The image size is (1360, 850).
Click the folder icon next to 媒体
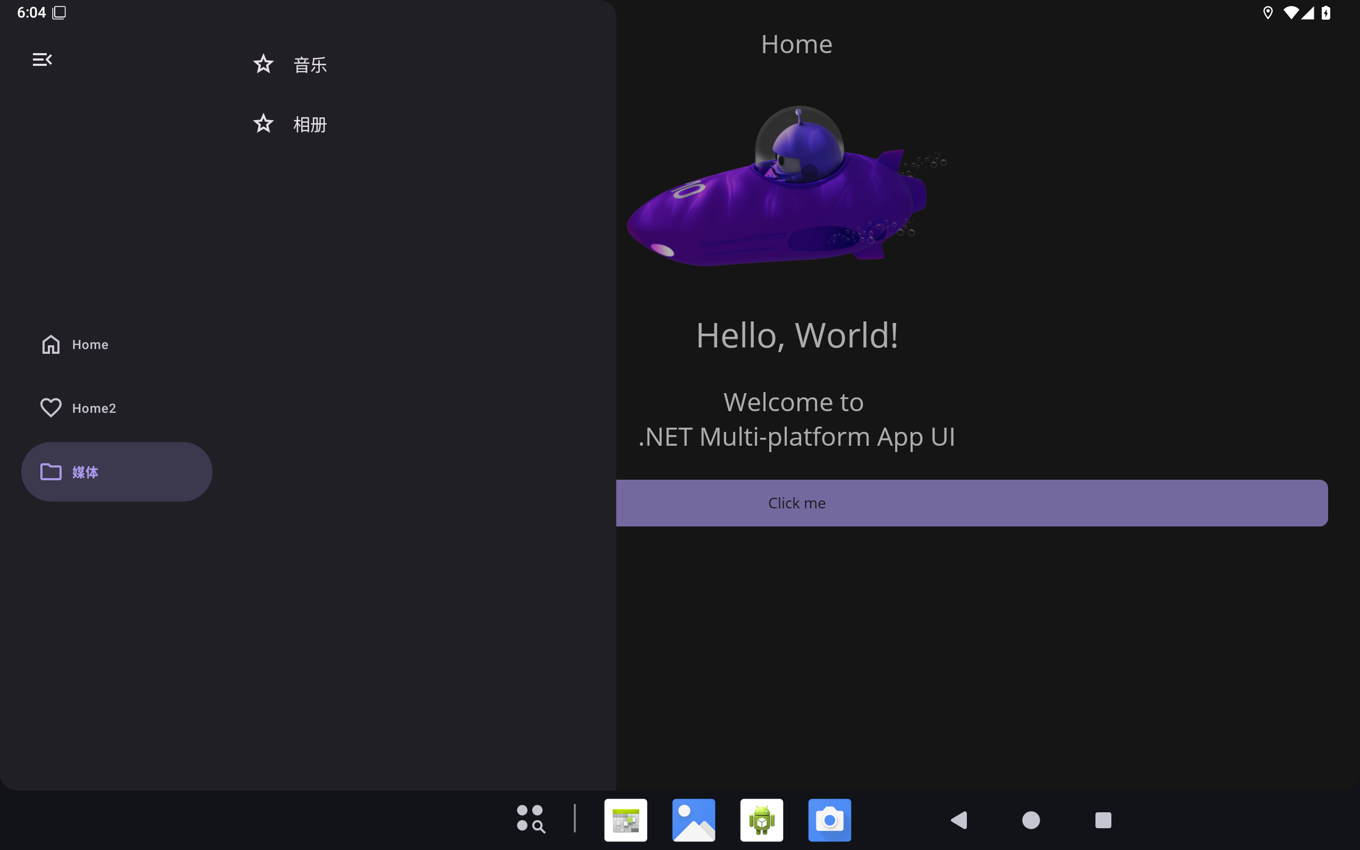(x=50, y=472)
